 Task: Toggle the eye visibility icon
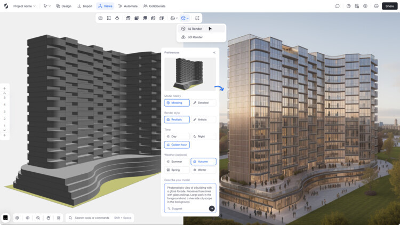pos(28,218)
